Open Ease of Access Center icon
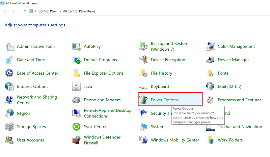 (9, 73)
